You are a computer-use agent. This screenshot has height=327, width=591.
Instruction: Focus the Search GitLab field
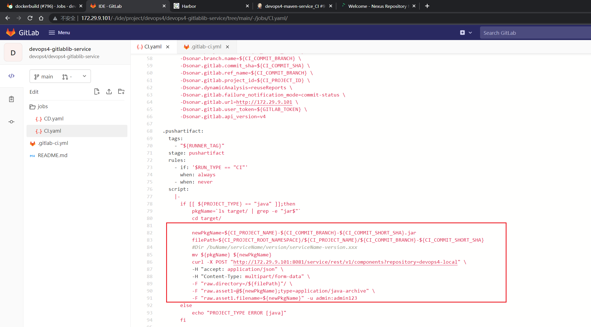pos(535,33)
